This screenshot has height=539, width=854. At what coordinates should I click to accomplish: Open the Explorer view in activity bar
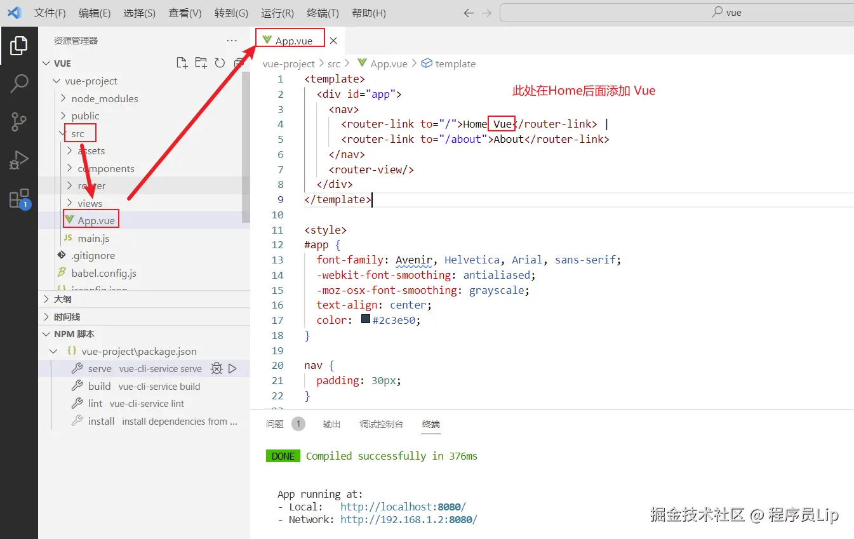pos(19,46)
